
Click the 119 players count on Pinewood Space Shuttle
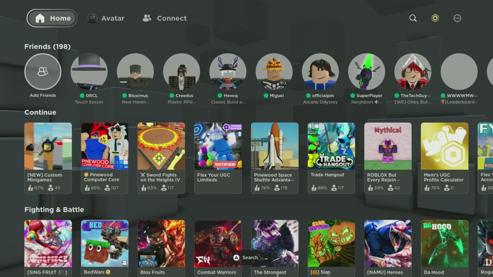pos(281,188)
